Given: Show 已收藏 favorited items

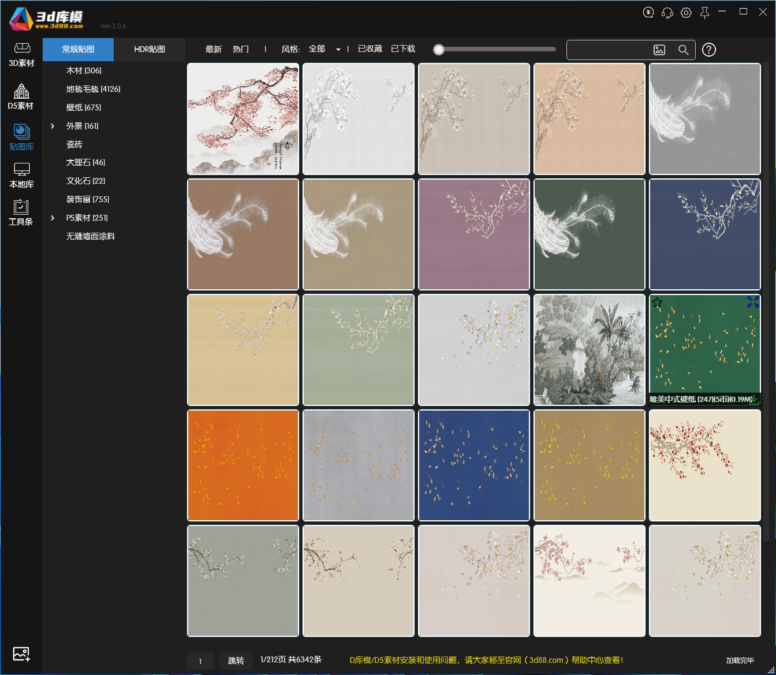Looking at the screenshot, I should pyautogui.click(x=370, y=49).
